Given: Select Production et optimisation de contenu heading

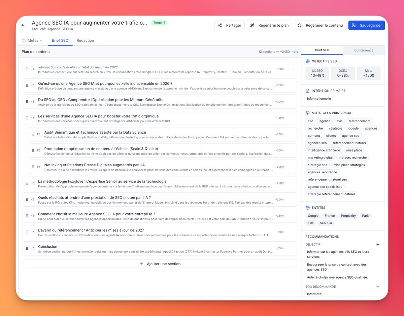Looking at the screenshot, I should tap(101, 149).
